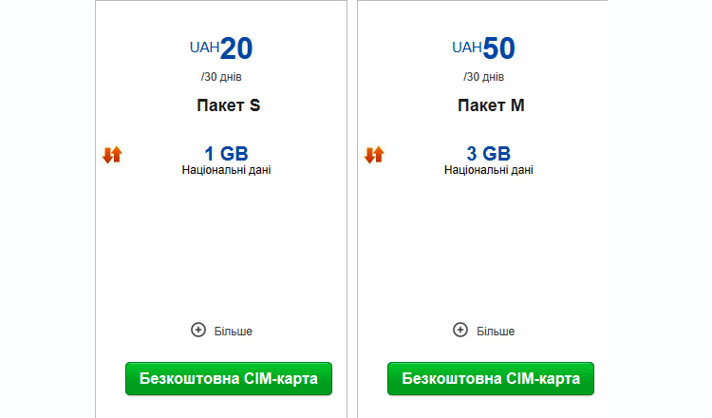Click the data arrows icon for Пакет M
Image resolution: width=712 pixels, height=418 pixels.
point(374,155)
